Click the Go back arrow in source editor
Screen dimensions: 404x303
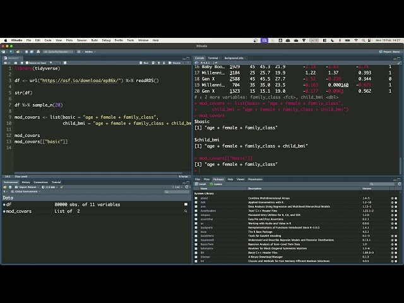pos(5,63)
